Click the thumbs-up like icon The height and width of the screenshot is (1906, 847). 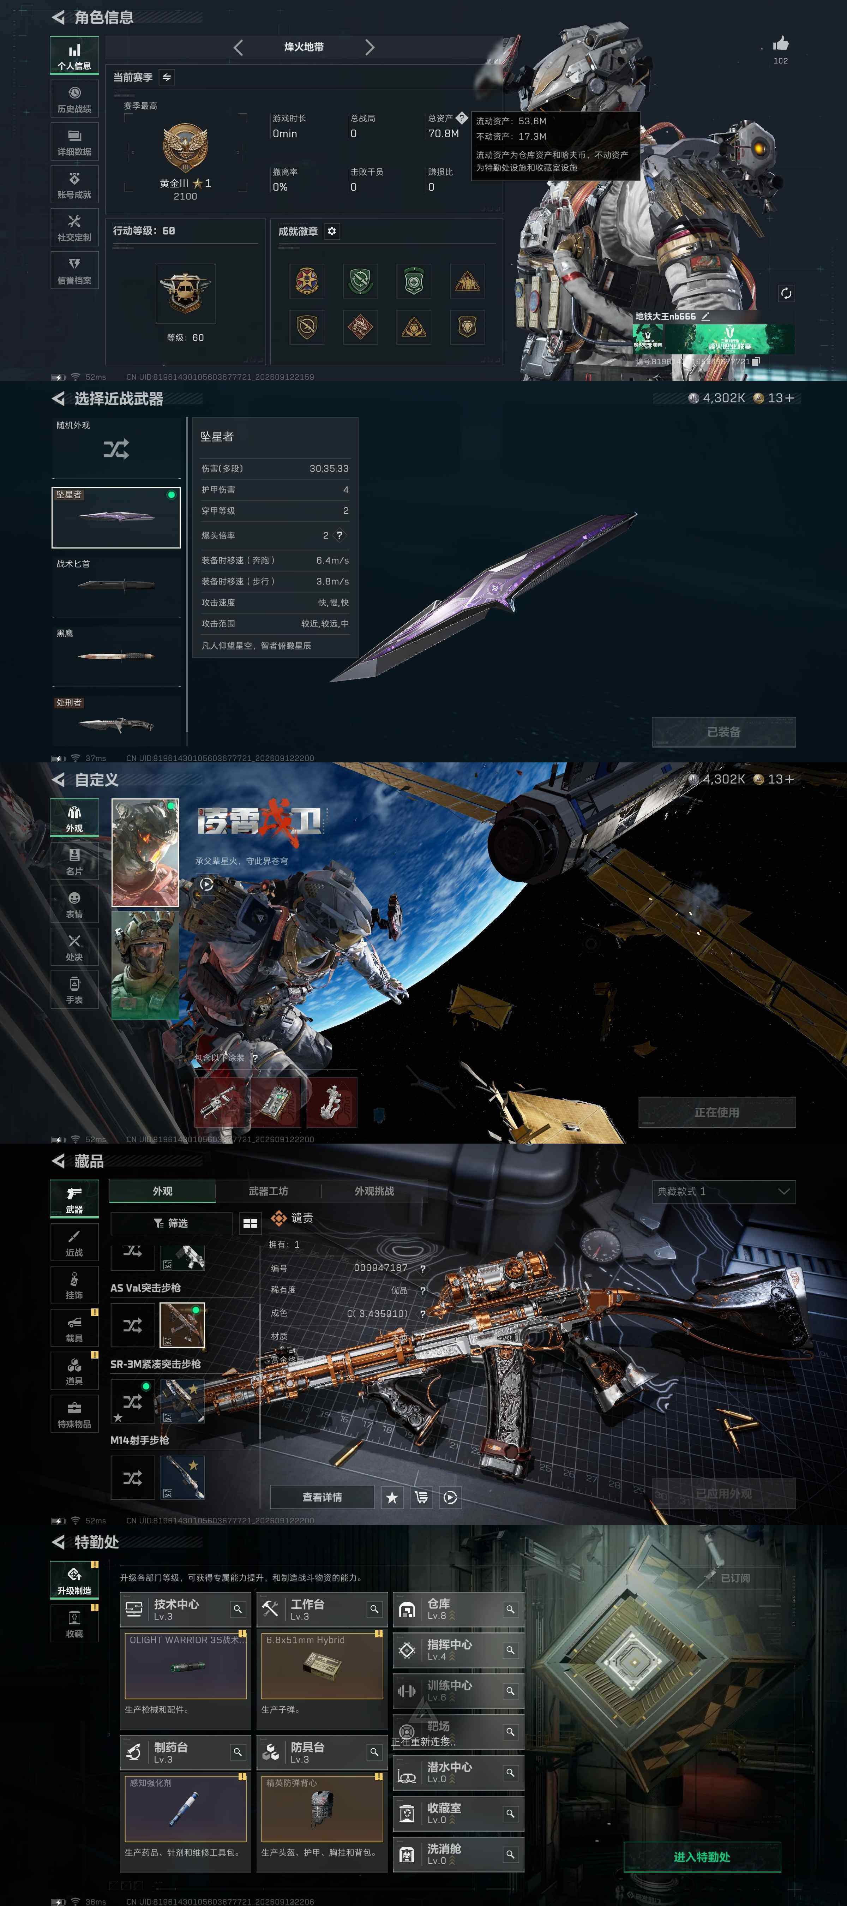780,44
